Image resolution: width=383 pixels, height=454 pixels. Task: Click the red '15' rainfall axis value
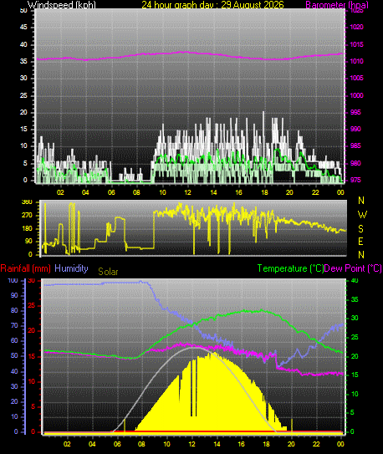(31, 356)
